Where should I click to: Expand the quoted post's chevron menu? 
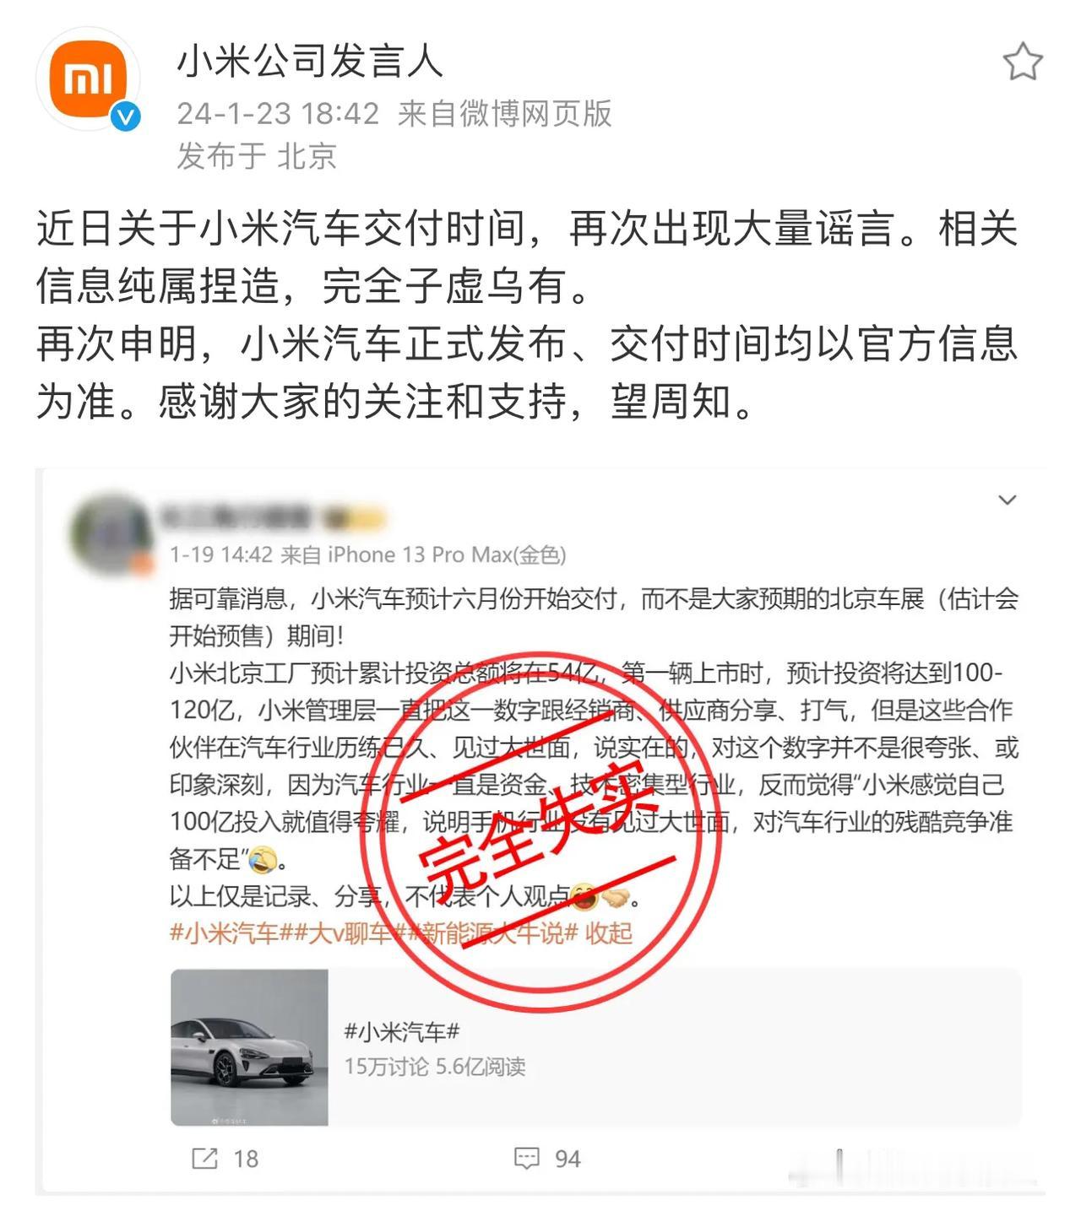[x=1007, y=500]
